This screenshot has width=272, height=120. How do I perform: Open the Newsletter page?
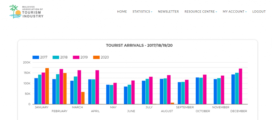168,12
